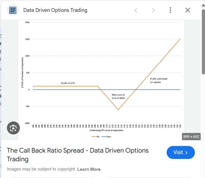The width and height of the screenshot is (205, 178).
Task: Open the three-dot more options menu
Action: 170,10
